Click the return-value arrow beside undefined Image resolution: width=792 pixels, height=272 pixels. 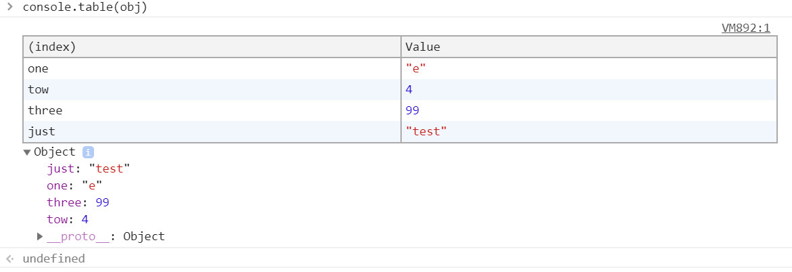pyautogui.click(x=9, y=258)
